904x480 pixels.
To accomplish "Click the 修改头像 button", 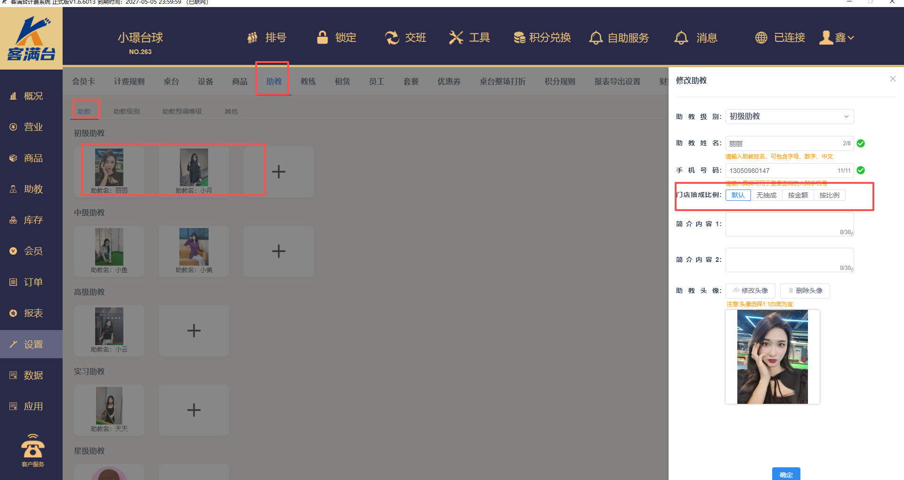I will tap(751, 291).
